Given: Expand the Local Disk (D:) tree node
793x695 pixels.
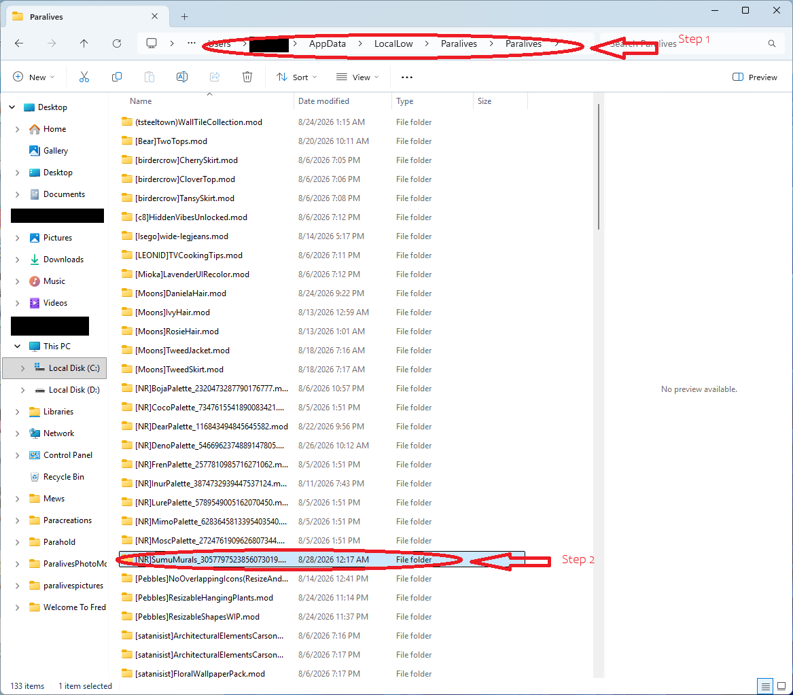Looking at the screenshot, I should coord(22,390).
